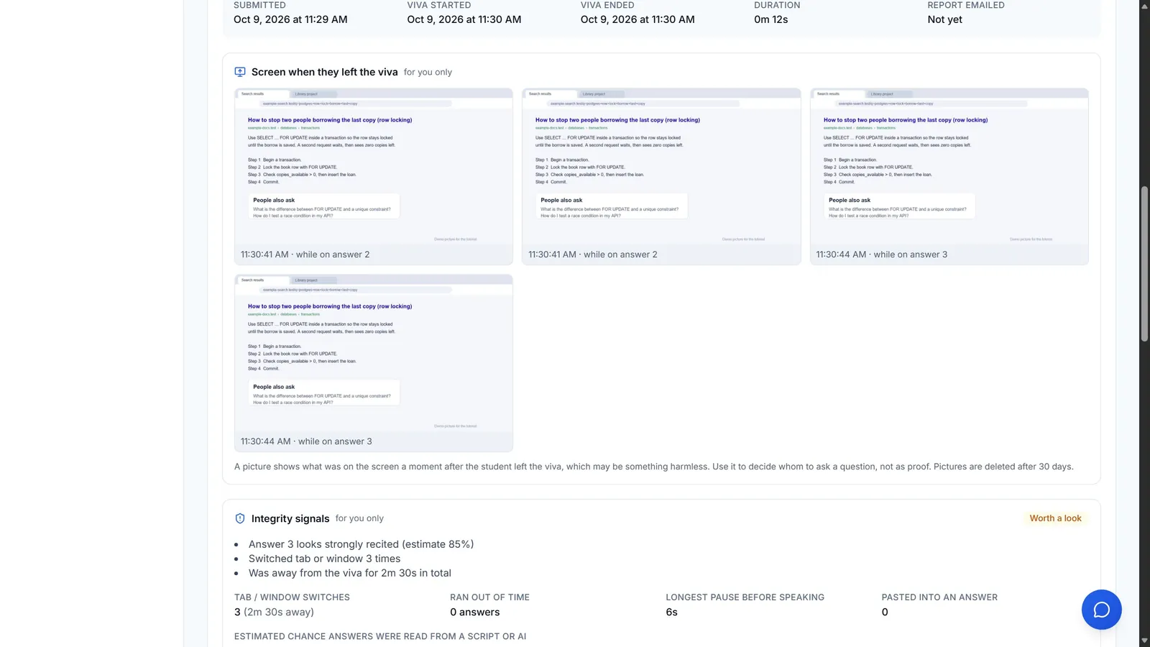Click the Answer 3 strongly recited bullet

[361, 544]
